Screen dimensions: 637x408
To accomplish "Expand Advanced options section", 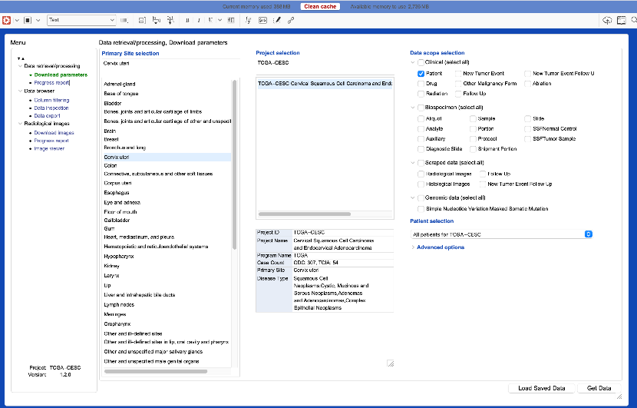I will 440,247.
